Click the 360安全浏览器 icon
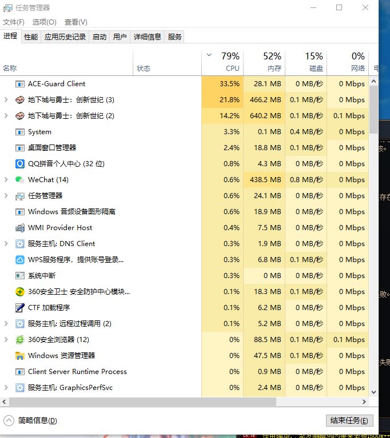 coord(20,340)
